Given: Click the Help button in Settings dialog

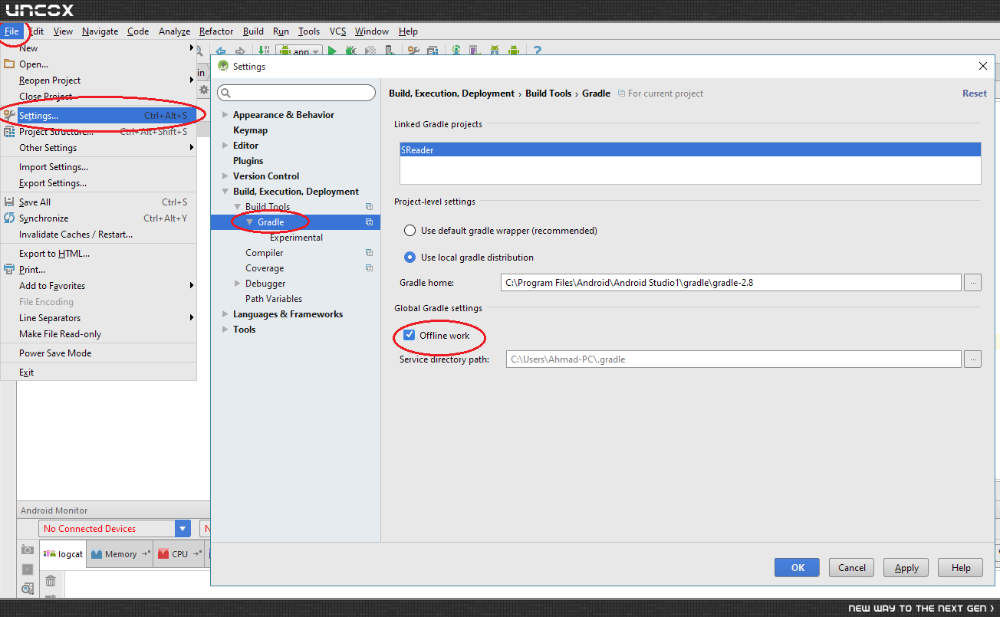Looking at the screenshot, I should click(961, 568).
